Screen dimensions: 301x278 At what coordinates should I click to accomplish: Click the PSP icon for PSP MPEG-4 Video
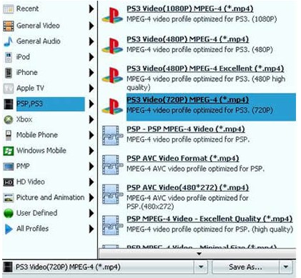click(112, 136)
